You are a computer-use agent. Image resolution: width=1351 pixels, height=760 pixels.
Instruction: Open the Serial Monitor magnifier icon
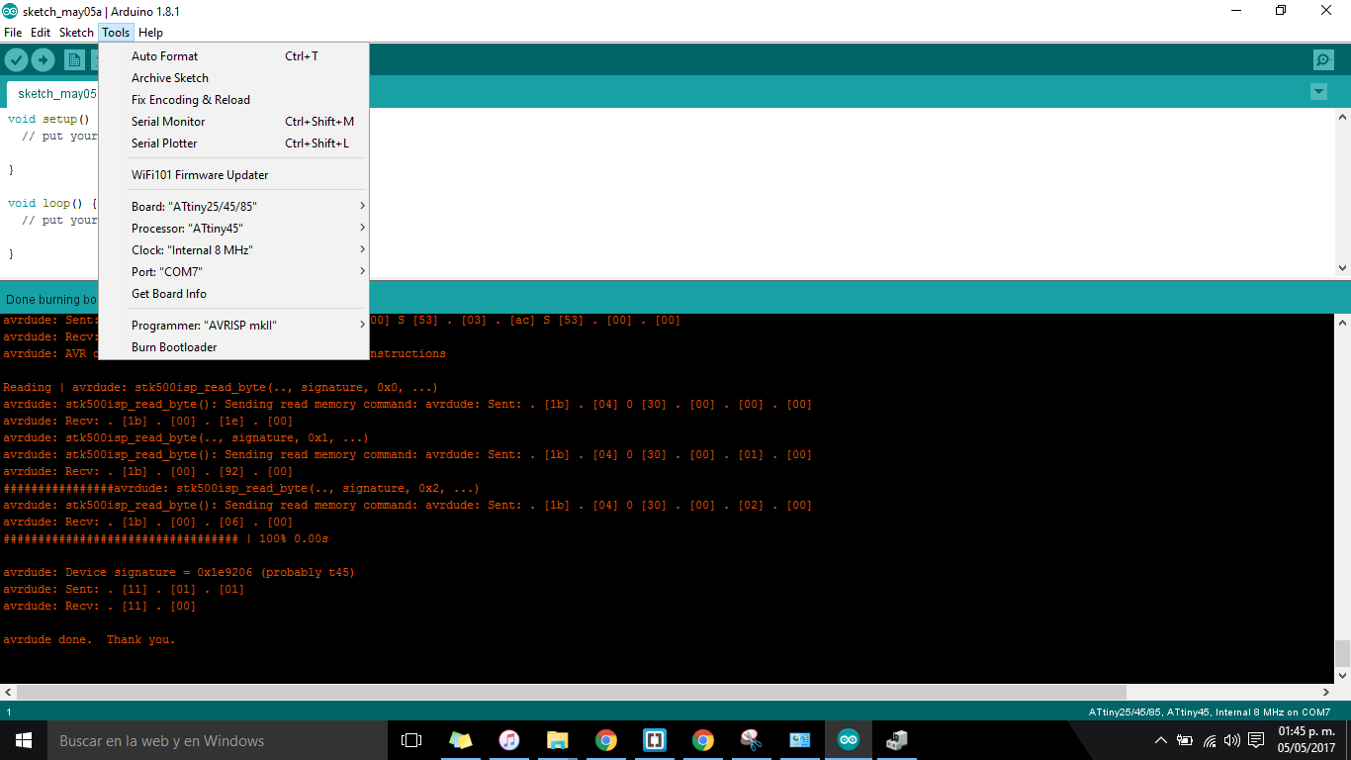(1323, 60)
